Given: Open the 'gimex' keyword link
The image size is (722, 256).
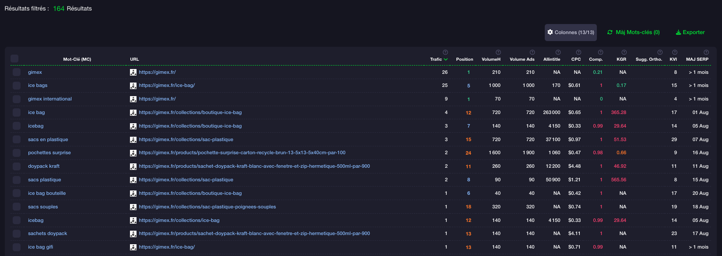Looking at the screenshot, I should tap(35, 73).
